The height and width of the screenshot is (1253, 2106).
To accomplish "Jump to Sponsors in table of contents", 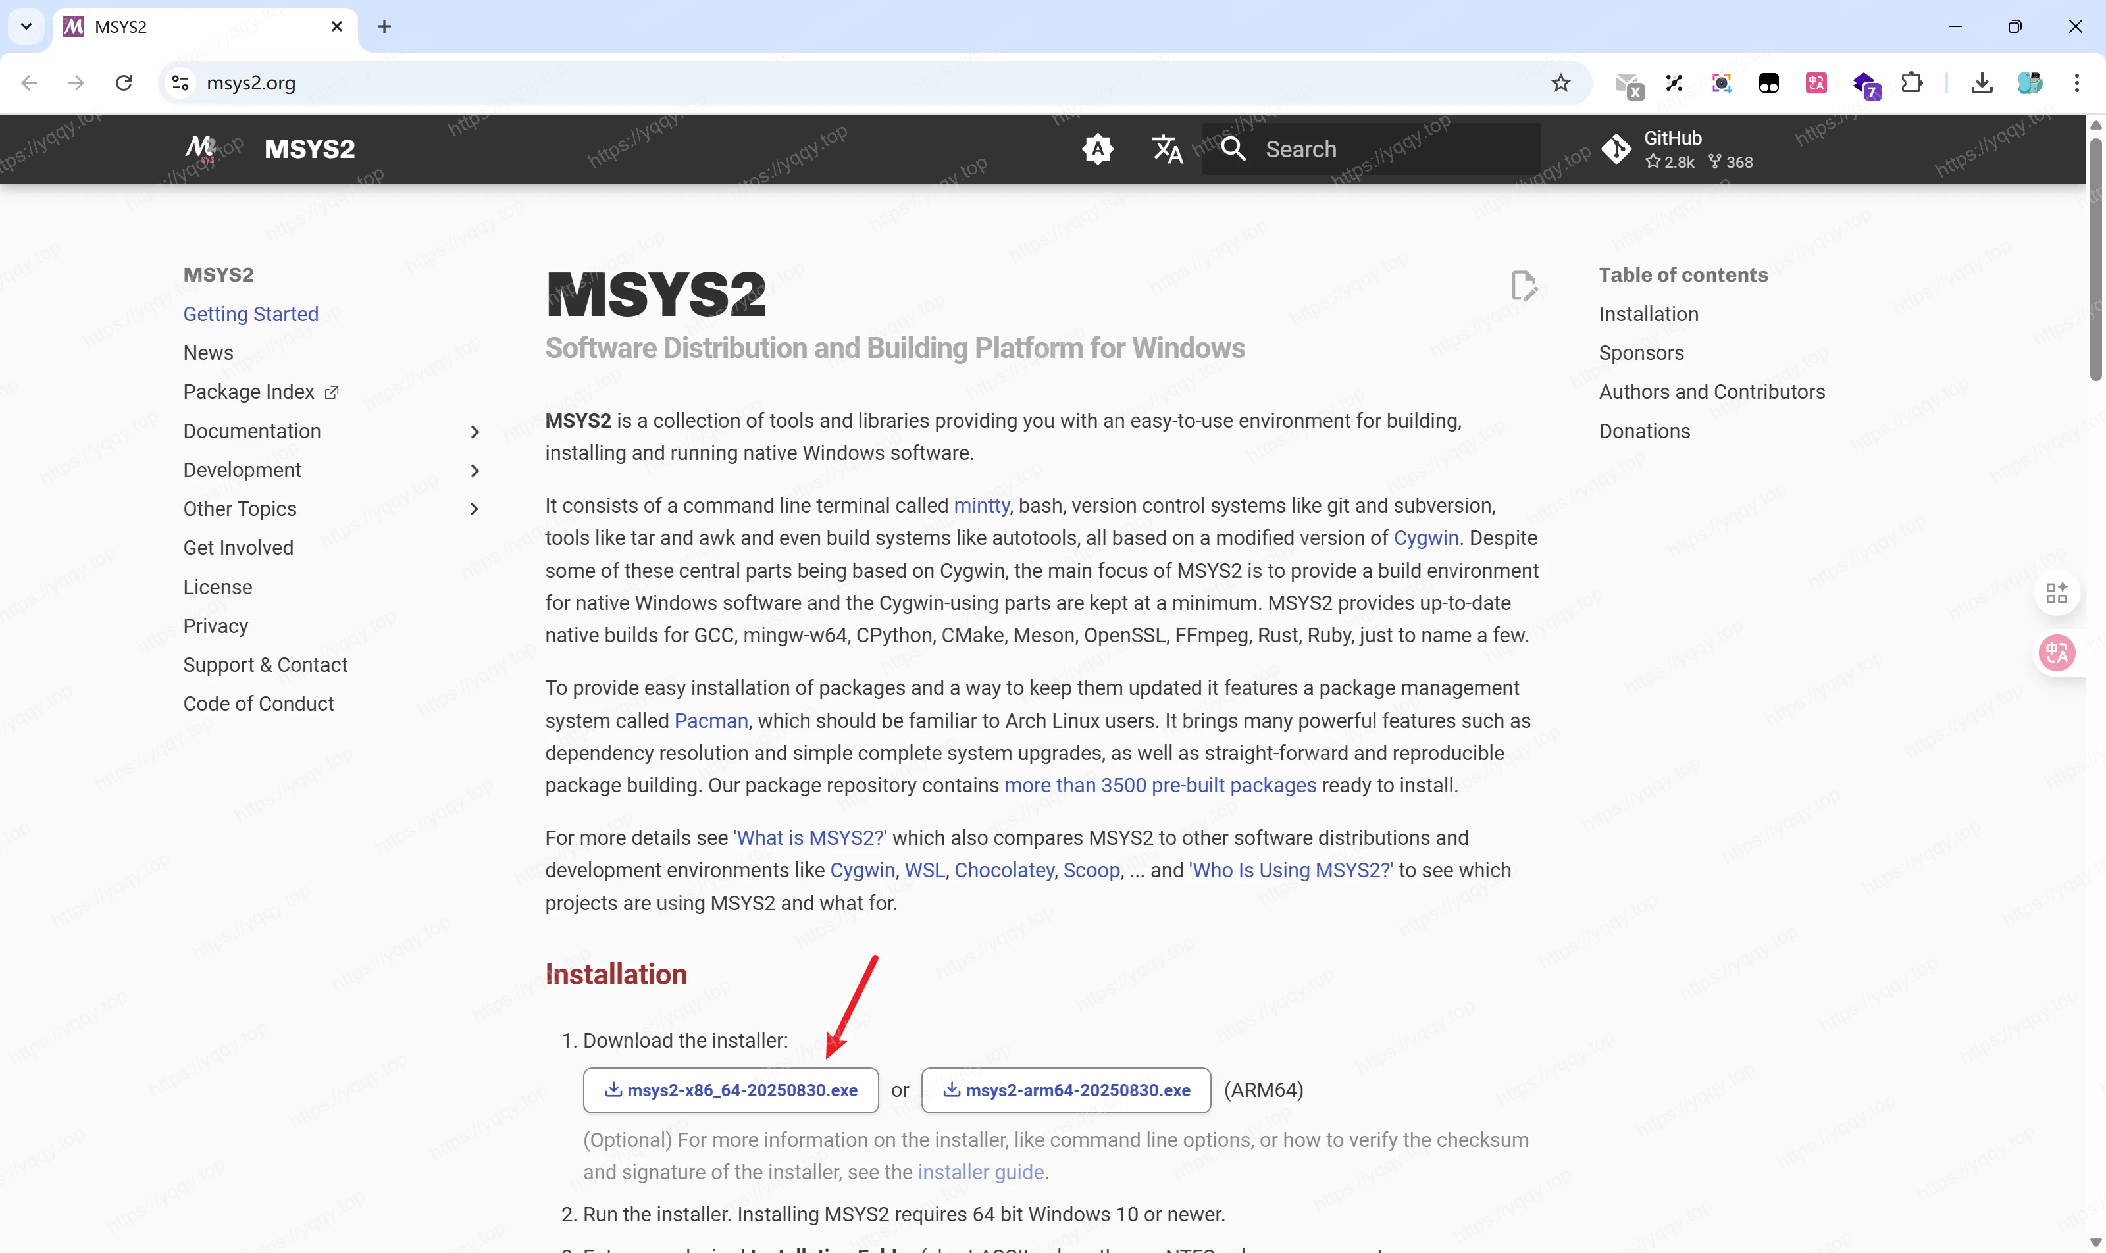I will pos(1641,353).
